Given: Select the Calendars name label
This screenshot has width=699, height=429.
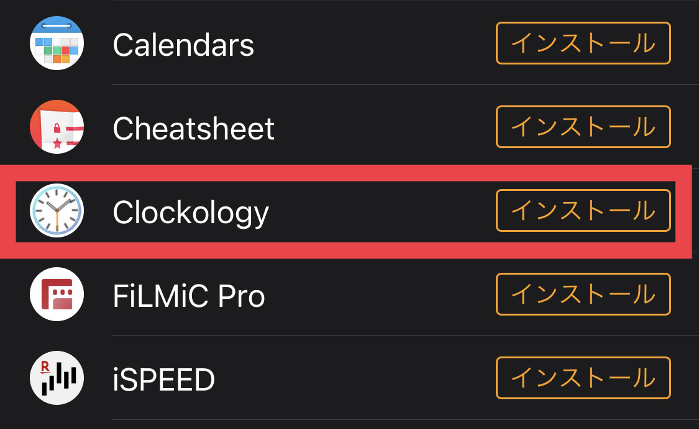Looking at the screenshot, I should pyautogui.click(x=183, y=45).
